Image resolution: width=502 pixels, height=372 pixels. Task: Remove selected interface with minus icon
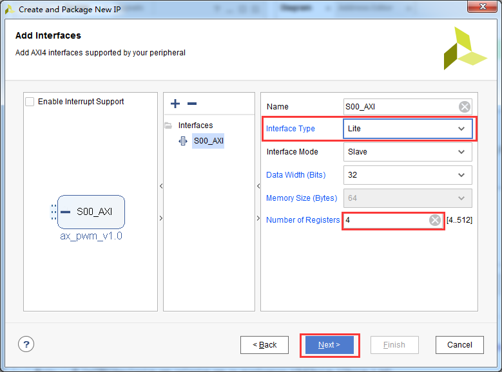click(192, 104)
